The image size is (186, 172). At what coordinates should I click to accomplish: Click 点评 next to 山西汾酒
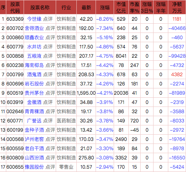coord(50,158)
